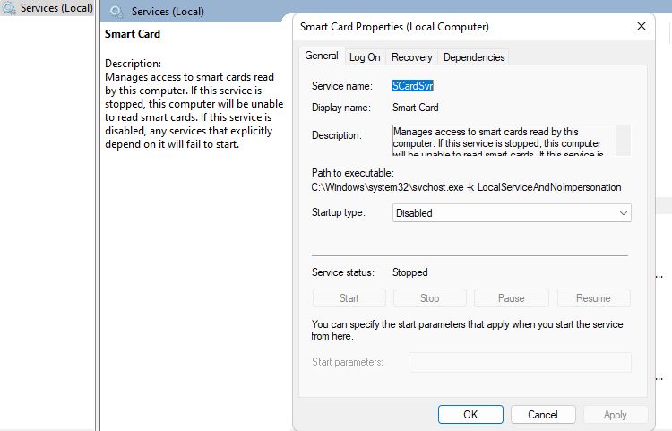Viewport: 672px width, 431px height.
Task: Click the Start parameters input field
Action: (520, 362)
